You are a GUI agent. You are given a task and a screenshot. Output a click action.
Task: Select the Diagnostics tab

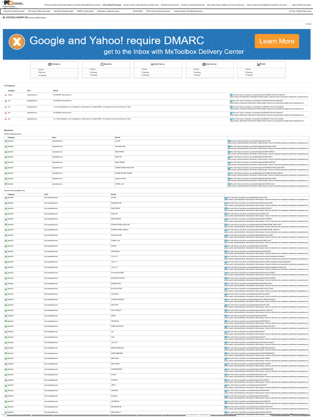pos(108,11)
